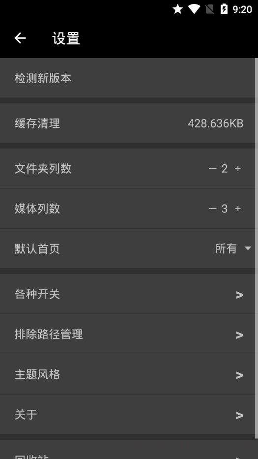Check for updates via 检测新版本
This screenshot has width=258, height=459.
128,78
